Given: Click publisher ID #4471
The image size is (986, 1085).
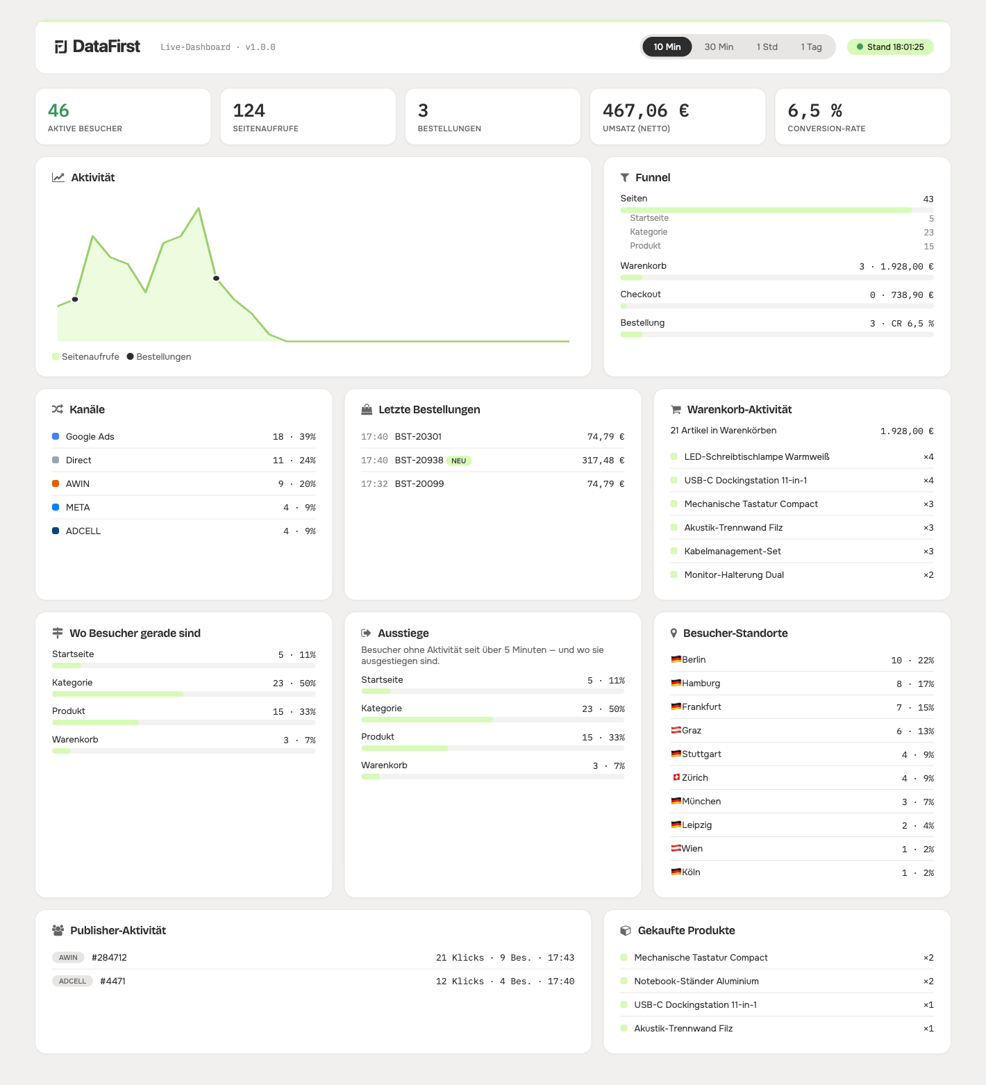Looking at the screenshot, I should [x=112, y=981].
